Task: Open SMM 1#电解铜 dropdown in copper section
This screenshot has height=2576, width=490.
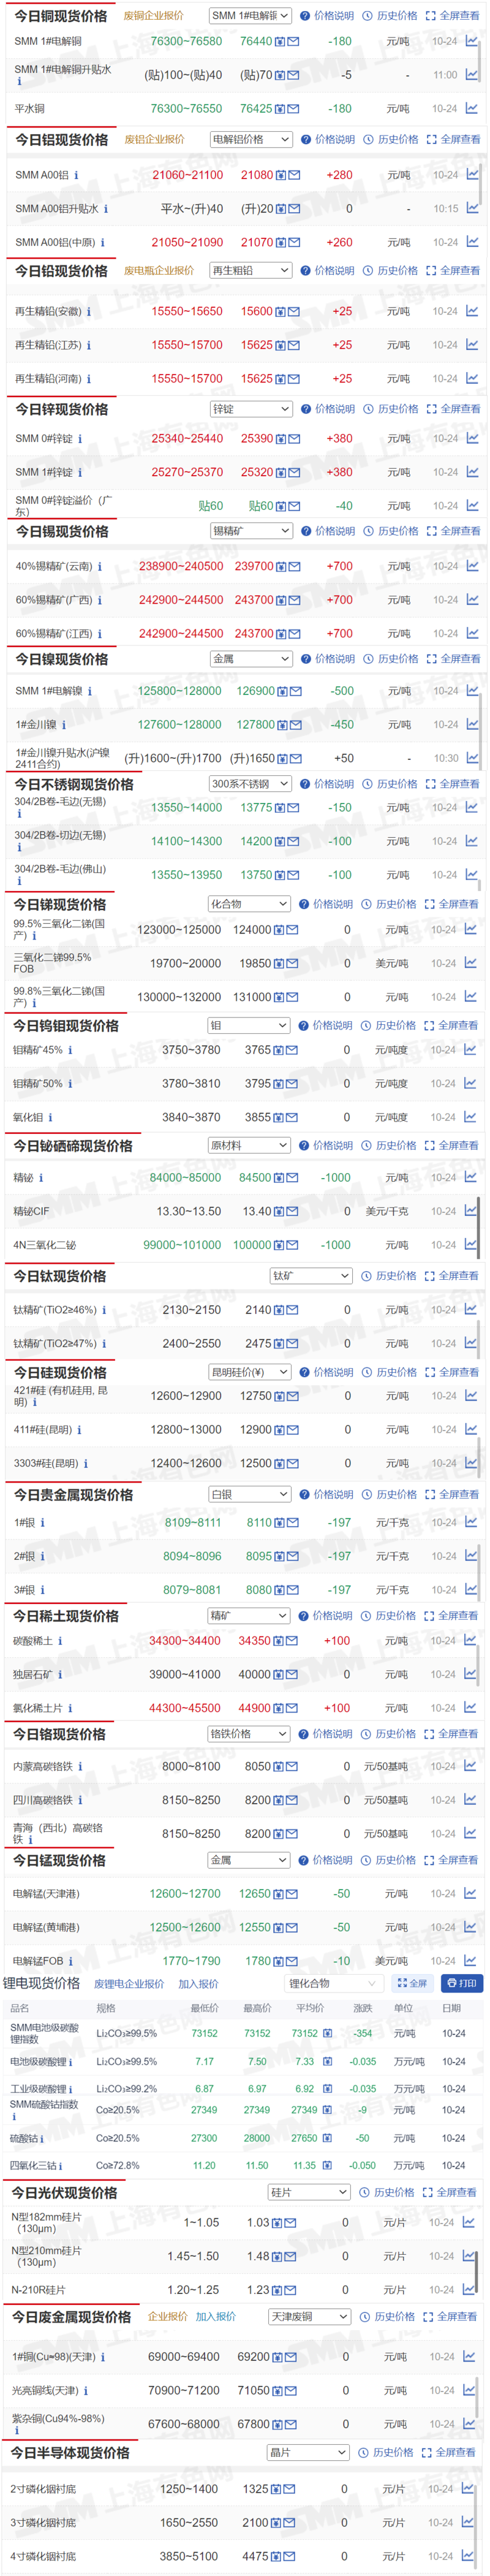Action: pyautogui.click(x=250, y=15)
